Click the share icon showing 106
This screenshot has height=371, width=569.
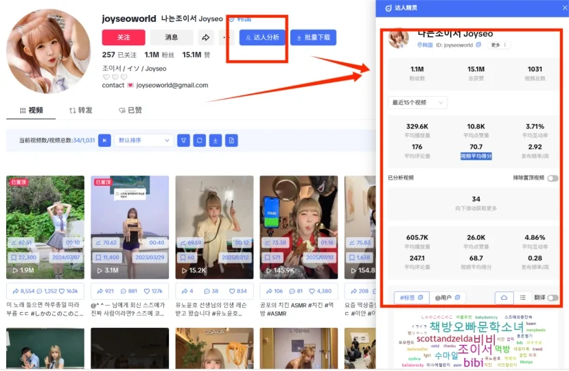pos(269,291)
